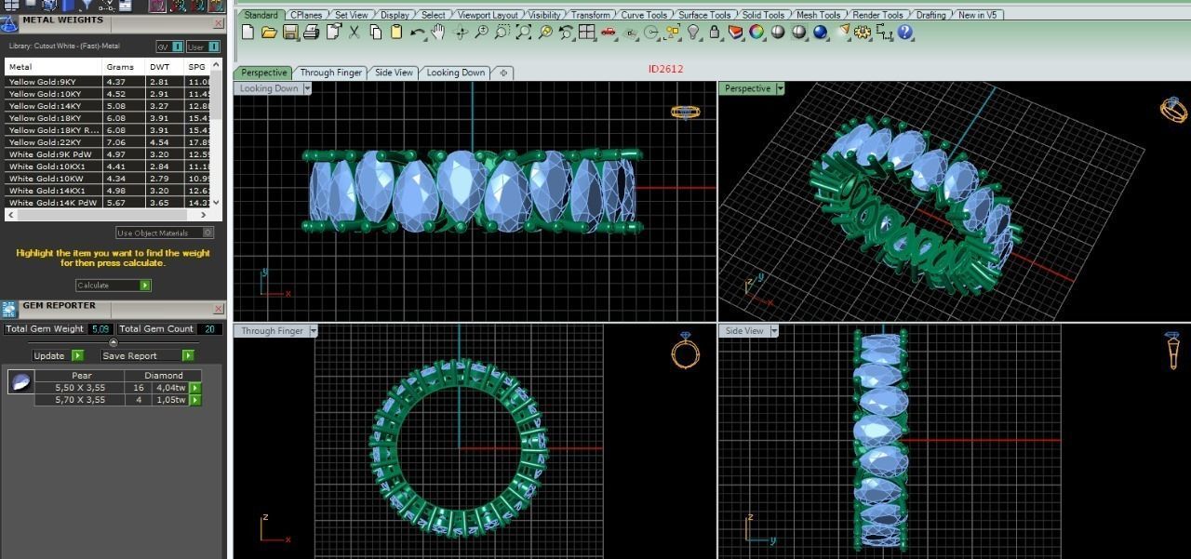Click the pear gem thumbnail
This screenshot has height=559, width=1191.
click(20, 381)
